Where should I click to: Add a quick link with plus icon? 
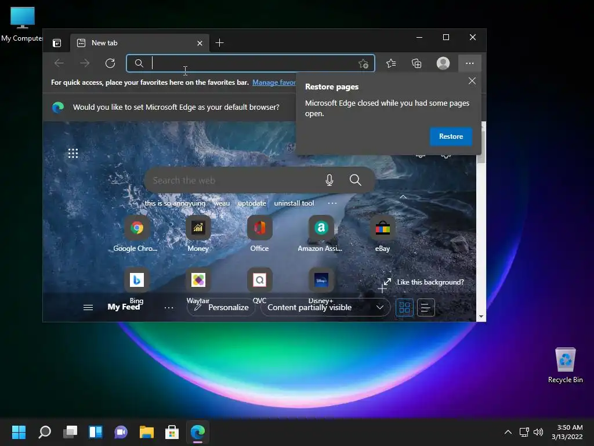382,289
